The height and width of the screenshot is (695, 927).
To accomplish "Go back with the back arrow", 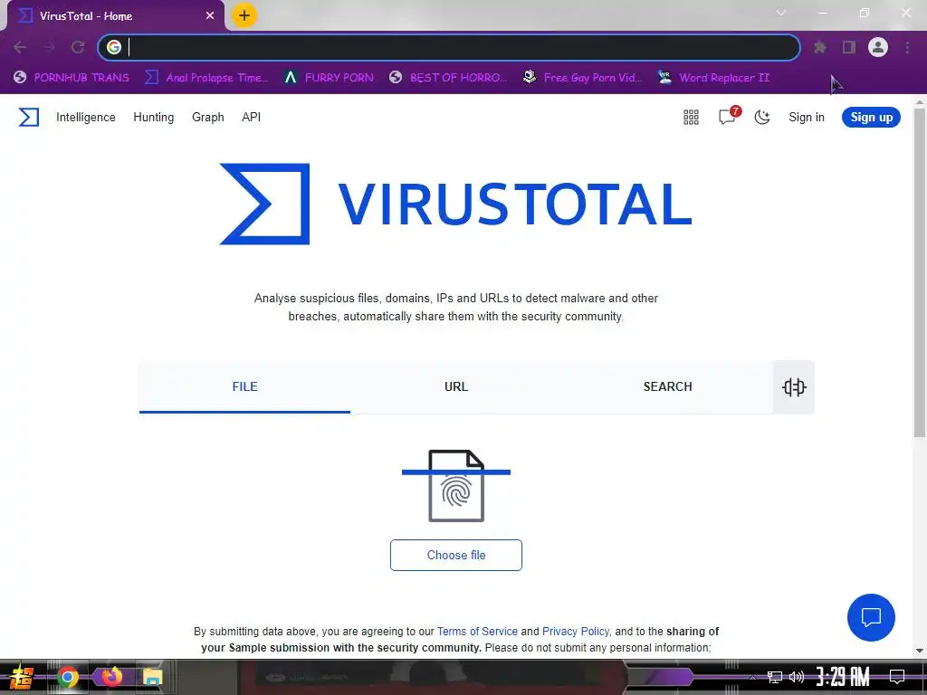I will point(20,47).
